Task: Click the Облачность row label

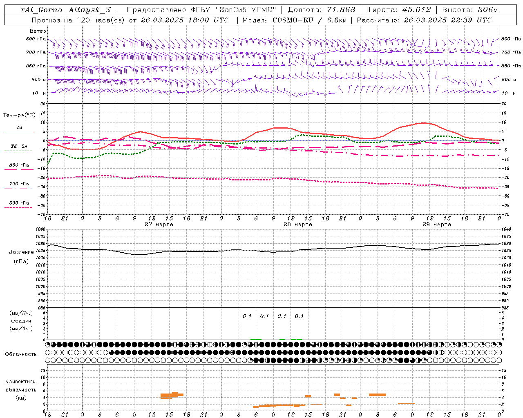Action: tap(21, 354)
